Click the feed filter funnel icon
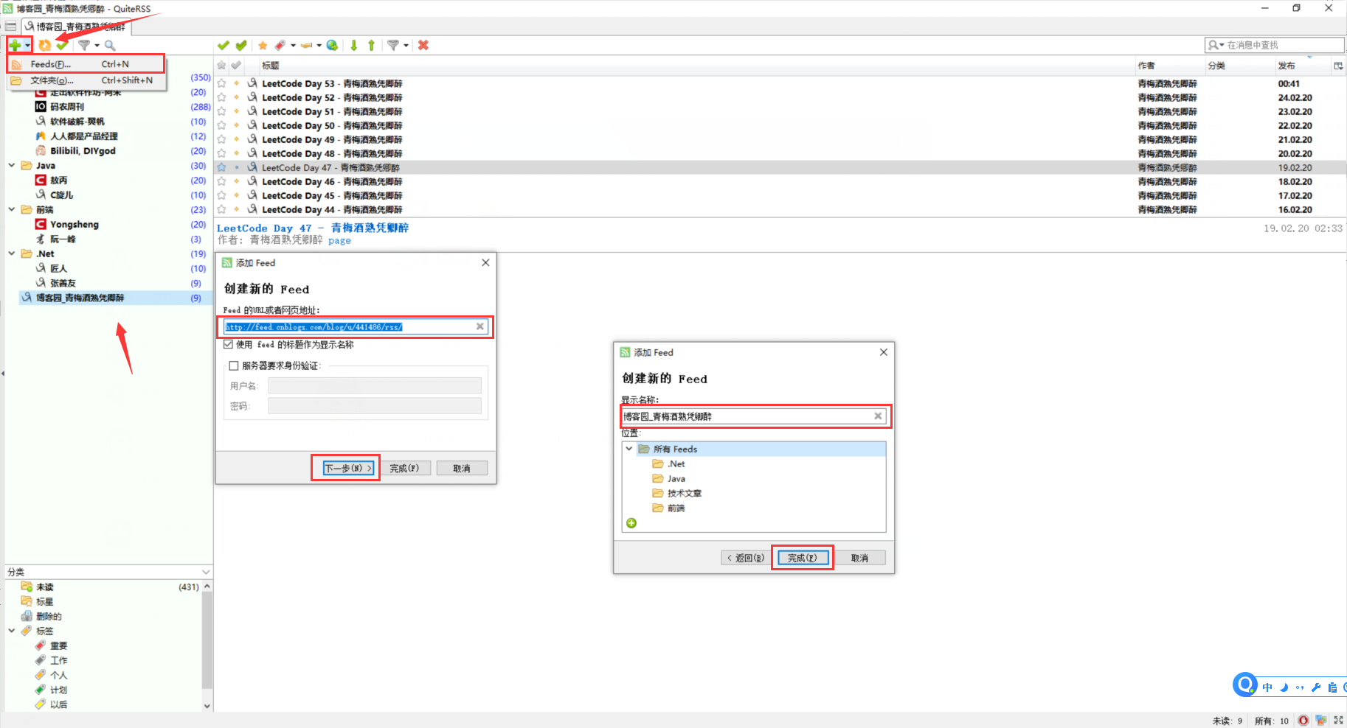 tap(84, 45)
